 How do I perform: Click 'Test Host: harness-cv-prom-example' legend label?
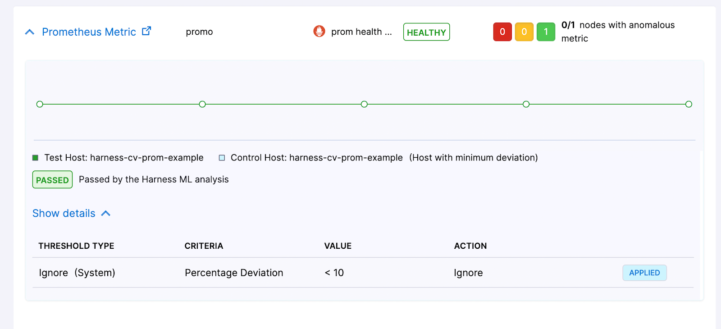pyautogui.click(x=124, y=158)
